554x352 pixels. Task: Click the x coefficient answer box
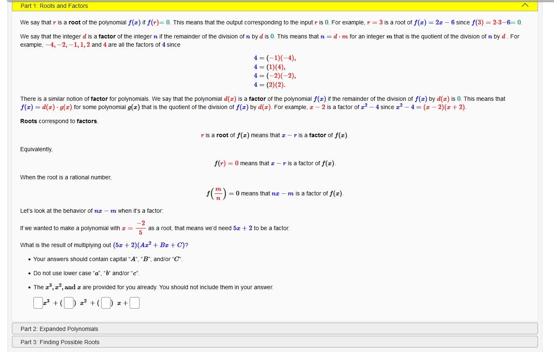click(x=106, y=302)
